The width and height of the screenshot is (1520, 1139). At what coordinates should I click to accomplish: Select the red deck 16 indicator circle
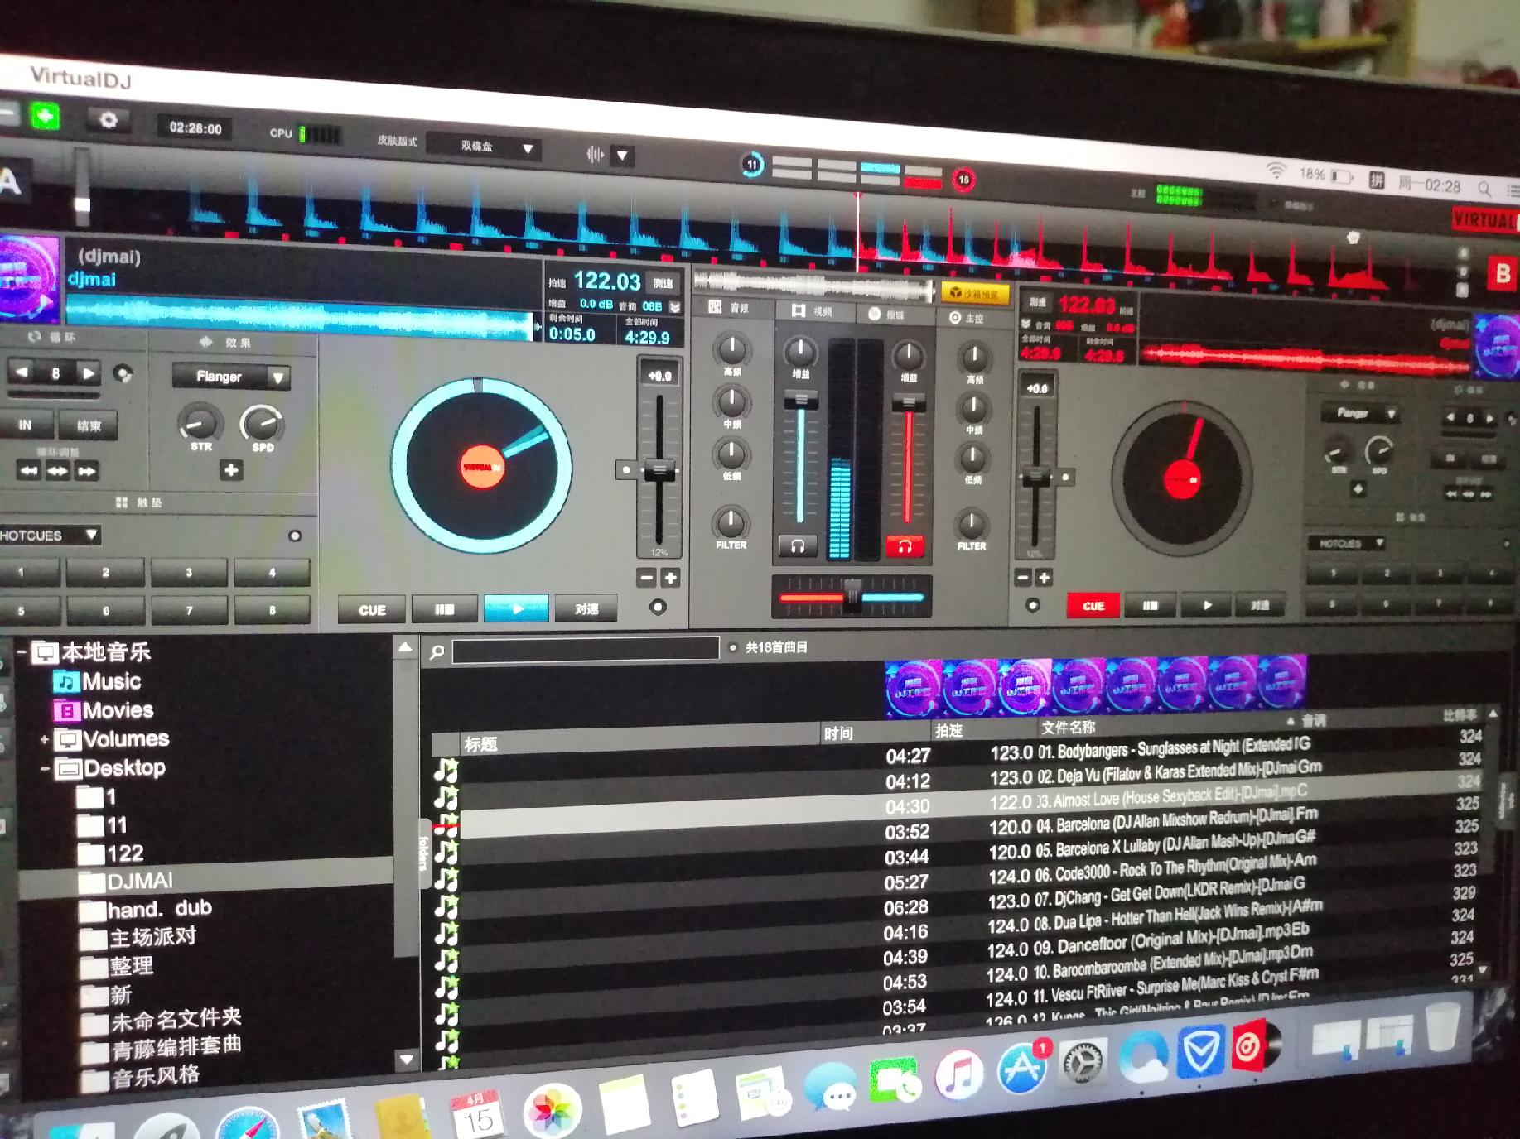[963, 179]
